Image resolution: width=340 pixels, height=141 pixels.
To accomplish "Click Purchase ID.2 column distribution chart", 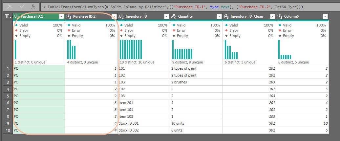I will click(x=71, y=49).
